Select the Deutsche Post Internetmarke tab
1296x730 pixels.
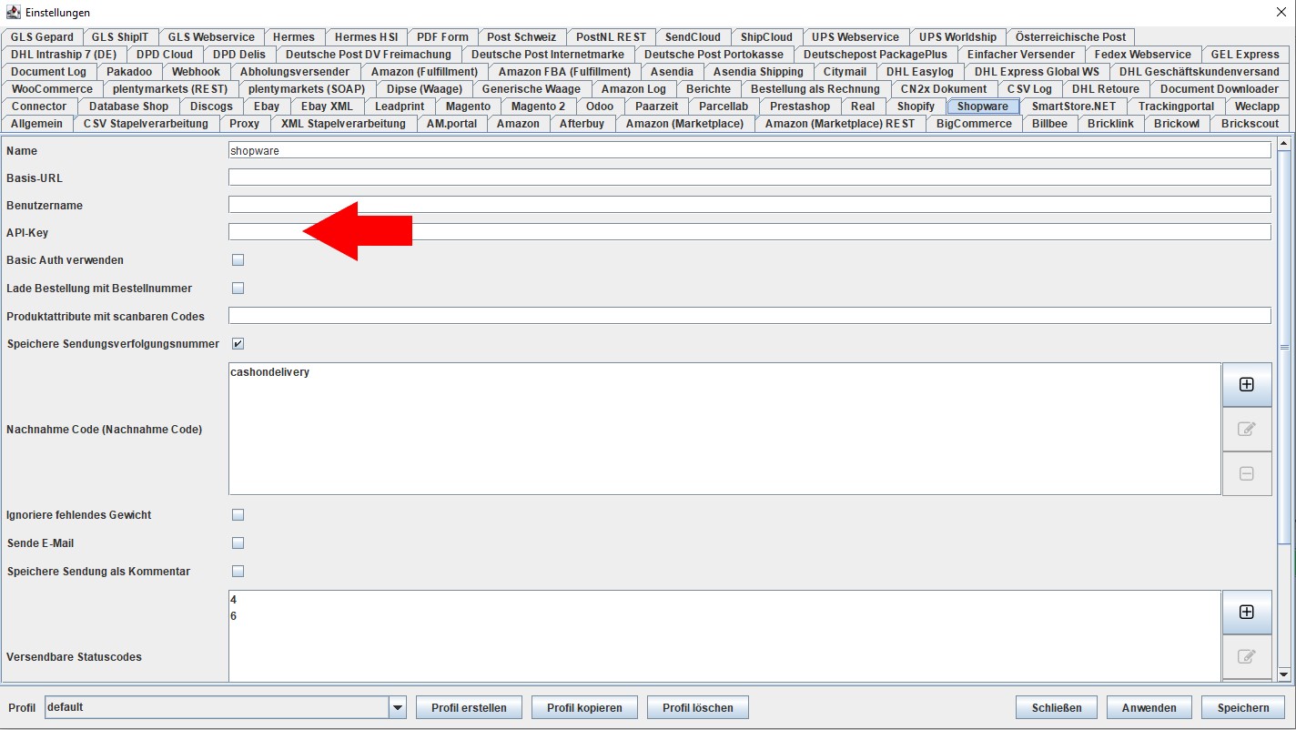[548, 55]
